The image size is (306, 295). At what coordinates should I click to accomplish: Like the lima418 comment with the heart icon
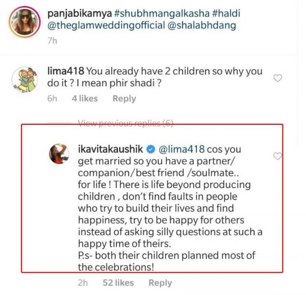(278, 78)
